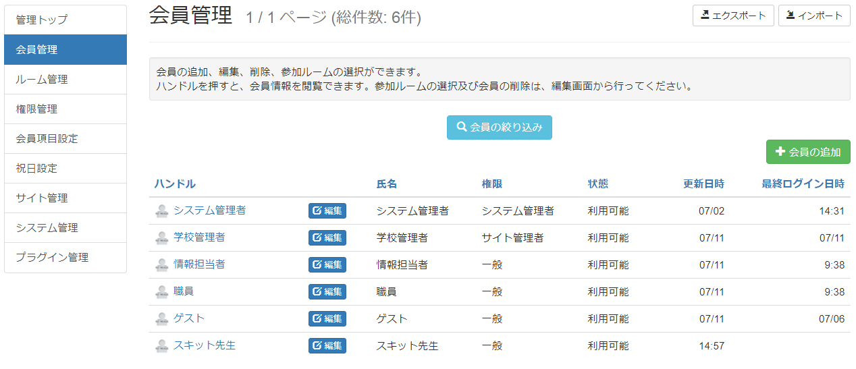Click the edit button for 学校管理者
This screenshot has height=369, width=856.
(x=327, y=238)
